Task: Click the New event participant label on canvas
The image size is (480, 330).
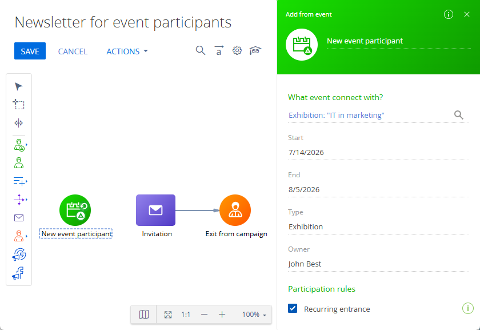Action: point(76,234)
